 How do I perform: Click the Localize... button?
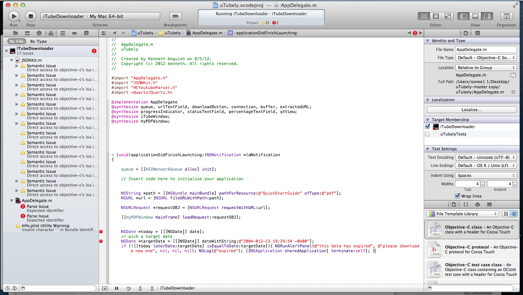(472, 110)
